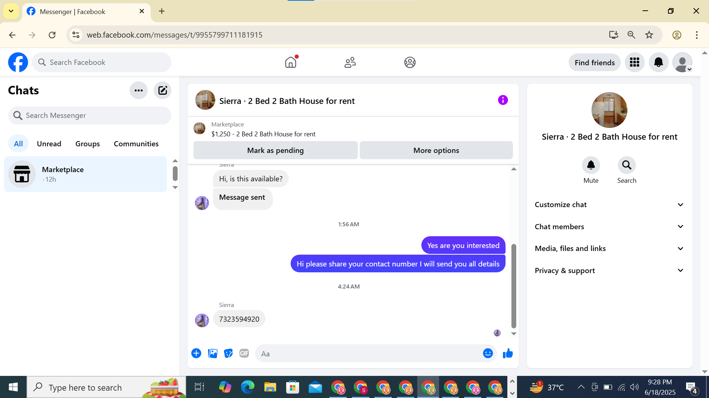Open the emoji picker in message box

[488, 353]
